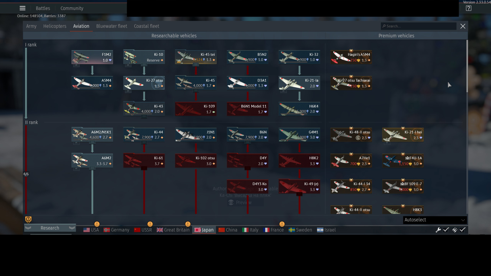Viewport: 491px width, 276px height.
Task: Select premium Ki-48-II otsu card
Action: point(351,135)
